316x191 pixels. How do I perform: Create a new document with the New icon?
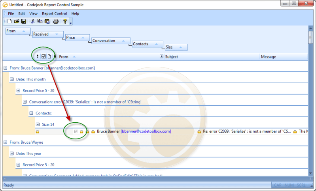[x=9, y=21]
